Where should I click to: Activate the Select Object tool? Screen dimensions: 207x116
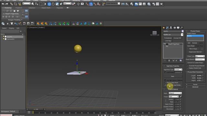(x=33, y=4)
